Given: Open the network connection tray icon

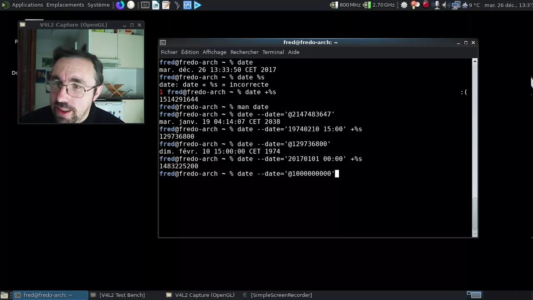Looking at the screenshot, I should [456, 5].
